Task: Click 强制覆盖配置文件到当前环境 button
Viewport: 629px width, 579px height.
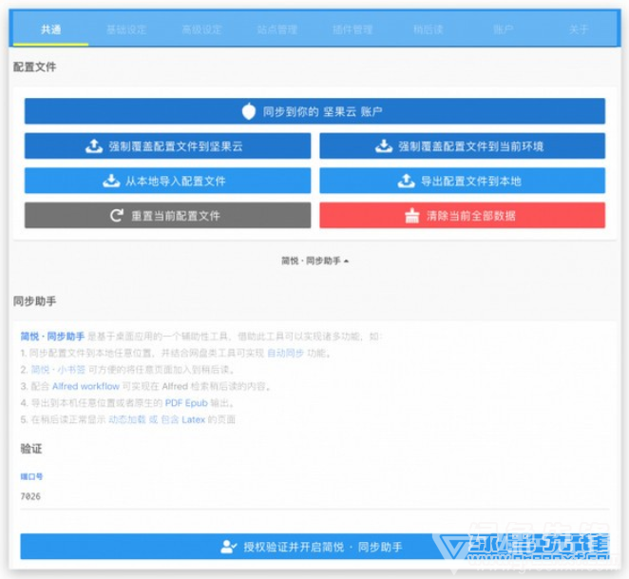Action: (x=462, y=145)
